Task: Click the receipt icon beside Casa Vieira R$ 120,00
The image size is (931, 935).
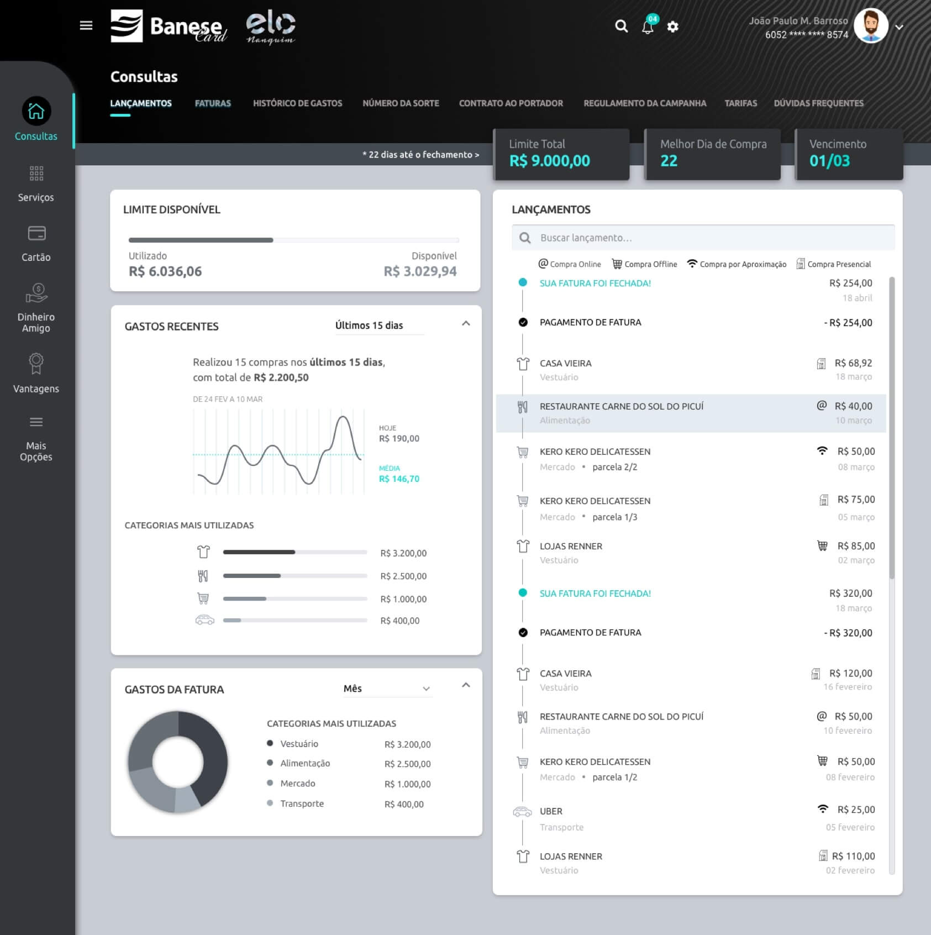Action: tap(816, 674)
